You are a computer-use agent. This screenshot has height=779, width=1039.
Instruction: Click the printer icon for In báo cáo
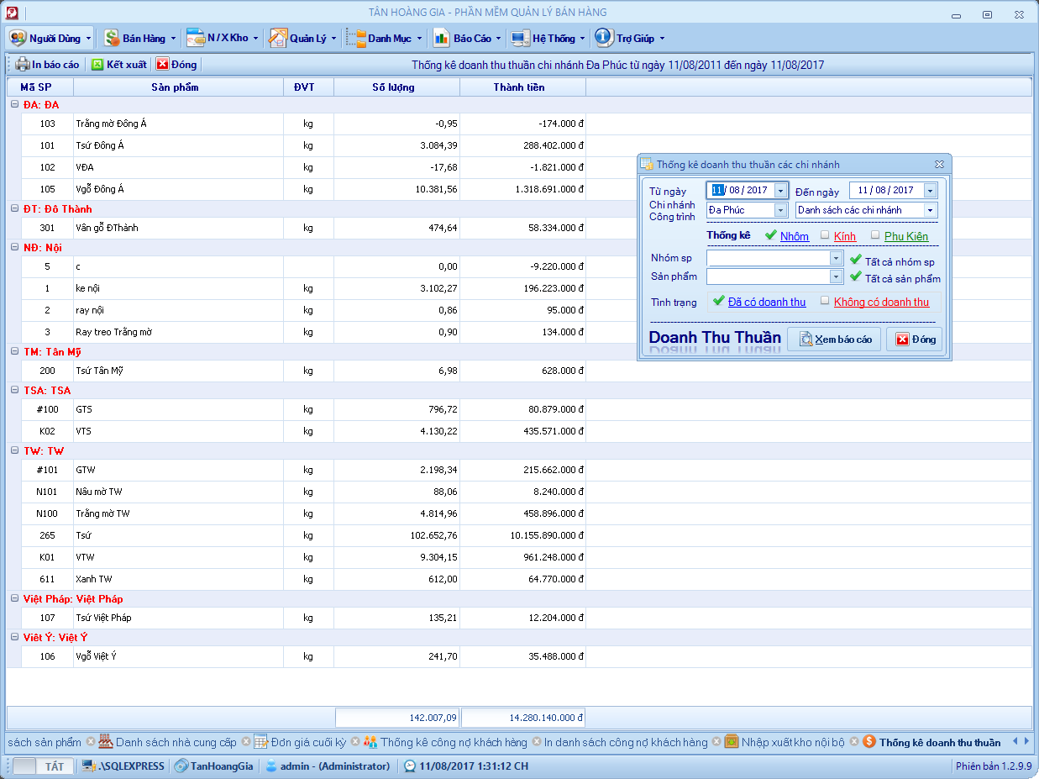(22, 65)
